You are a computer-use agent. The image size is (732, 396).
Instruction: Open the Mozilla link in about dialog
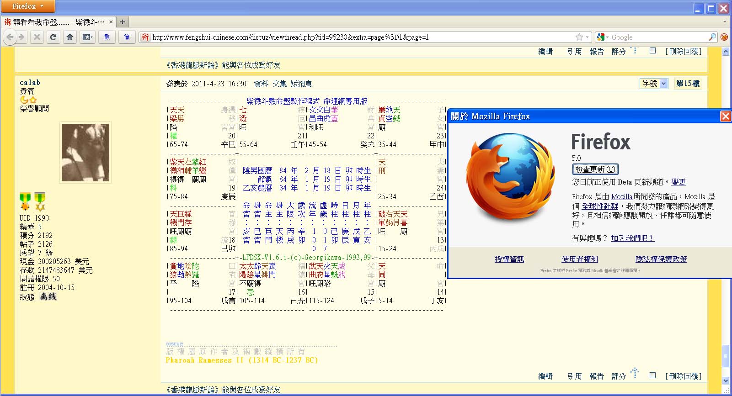pos(622,196)
